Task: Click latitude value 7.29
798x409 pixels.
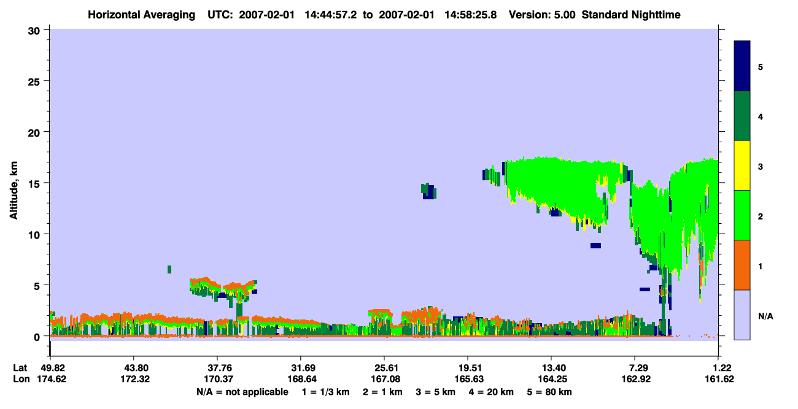Action: click(635, 368)
